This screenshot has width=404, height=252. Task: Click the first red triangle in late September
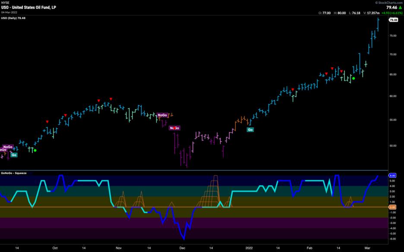47,121
